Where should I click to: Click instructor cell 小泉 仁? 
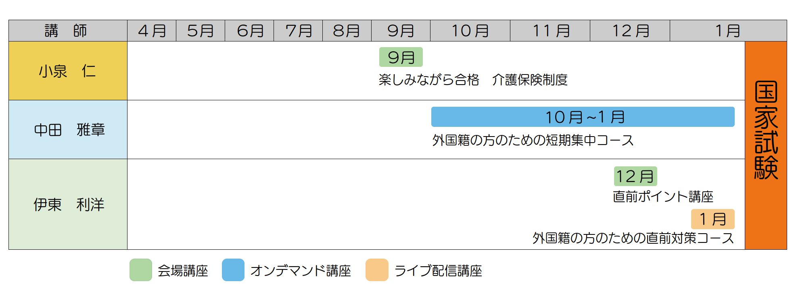[x=68, y=71]
